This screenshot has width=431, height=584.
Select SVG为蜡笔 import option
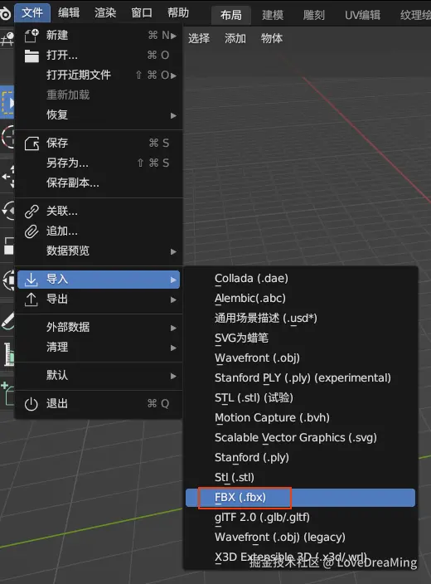click(x=300, y=338)
